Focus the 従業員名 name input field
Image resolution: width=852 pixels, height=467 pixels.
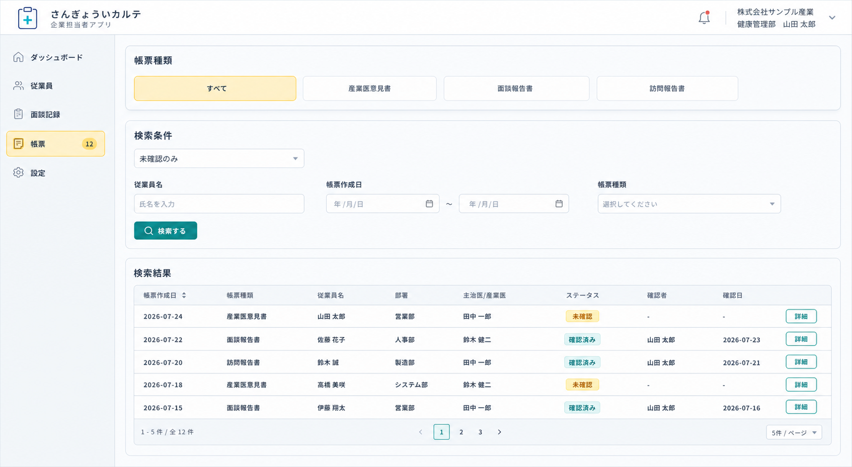219,204
